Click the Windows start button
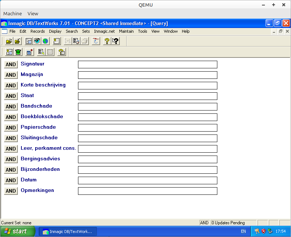The image size is (291, 237). click(18, 231)
